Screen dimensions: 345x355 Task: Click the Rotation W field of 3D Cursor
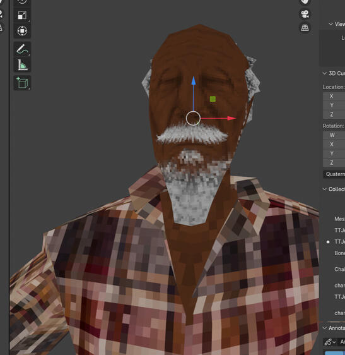click(334, 135)
